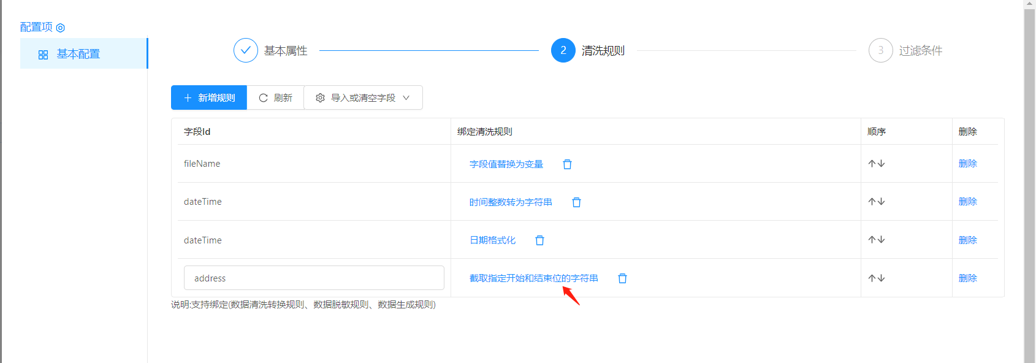Click trash icon next to 时间整数转为字符串
Viewport: 1036px width, 363px height.
[576, 202]
